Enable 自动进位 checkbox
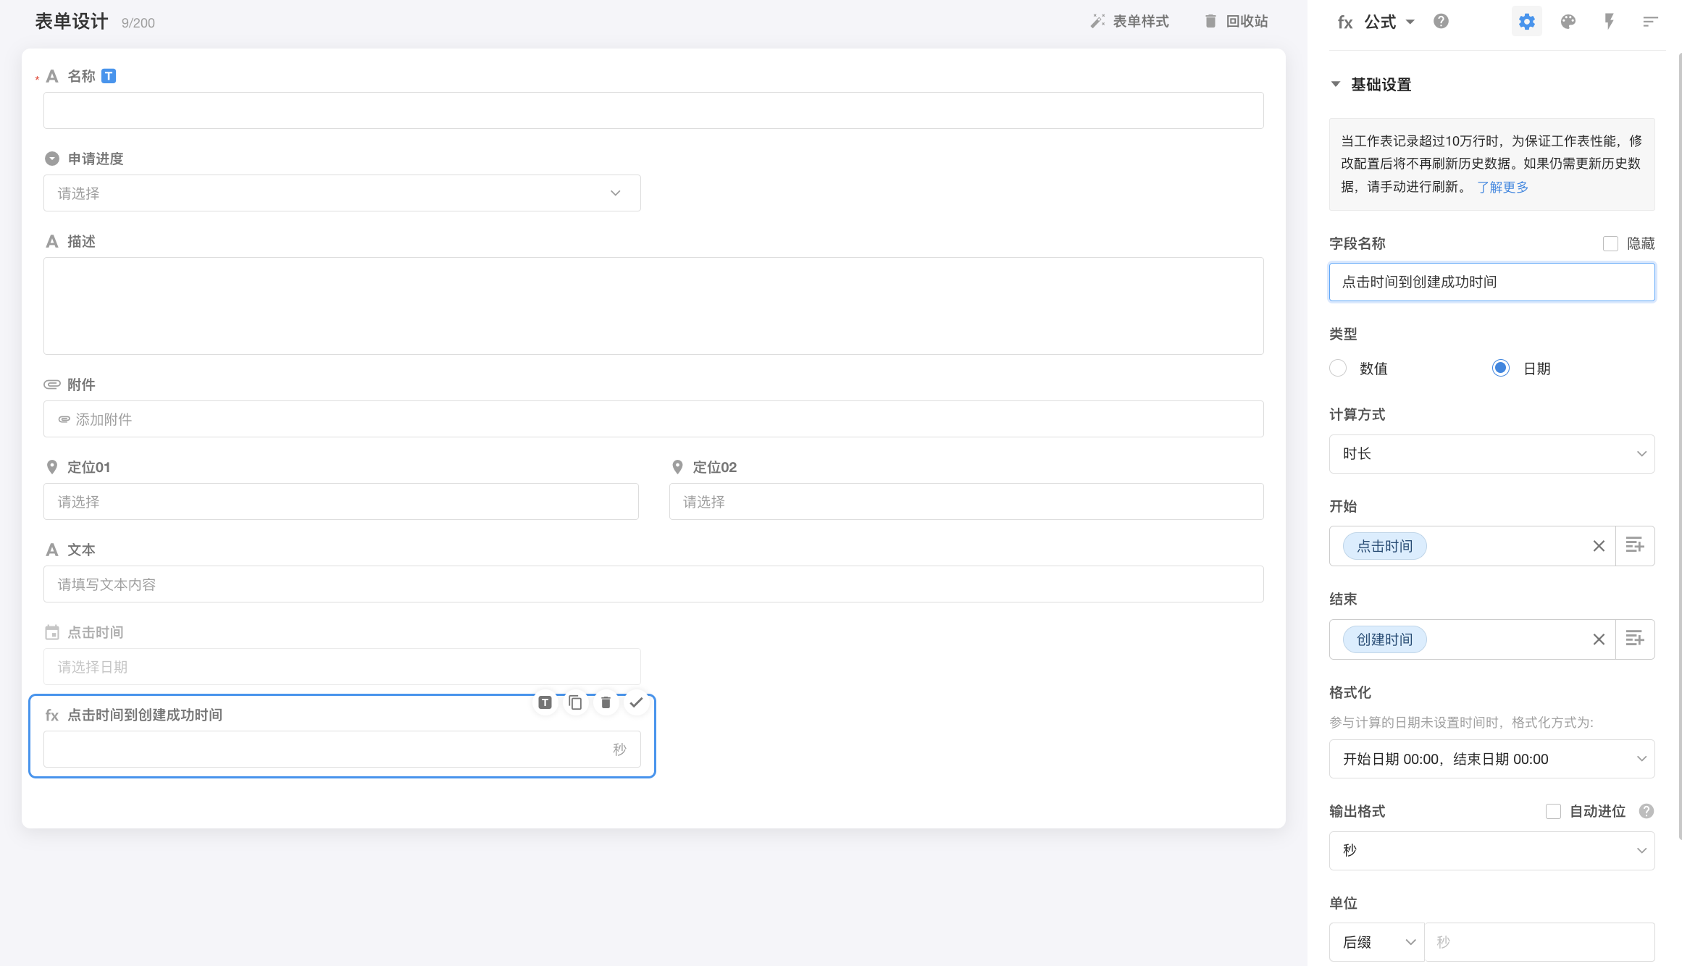1682x966 pixels. click(1553, 812)
